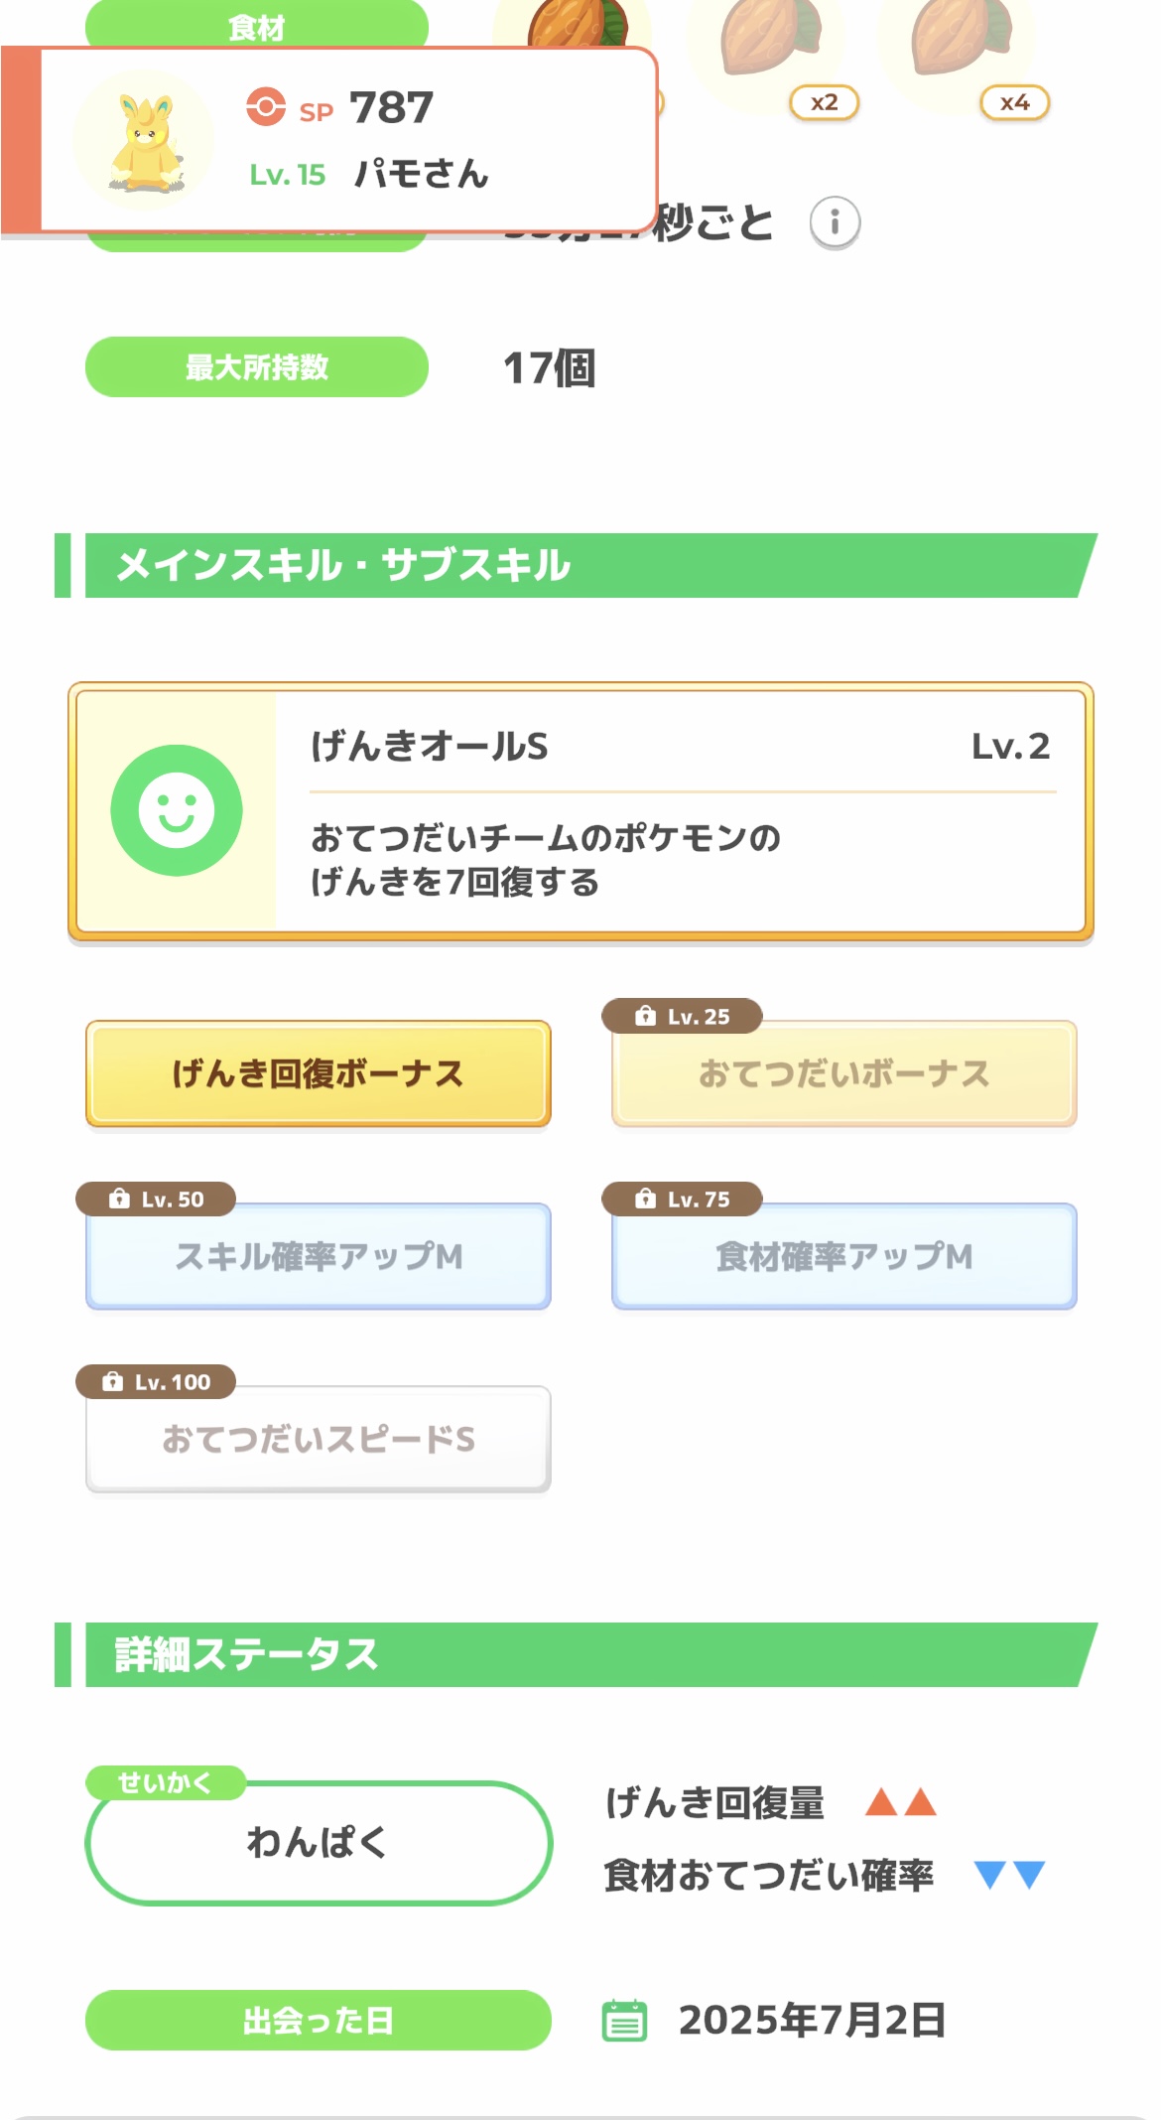Tap the info icon beside 秒ごと

pyautogui.click(x=835, y=222)
